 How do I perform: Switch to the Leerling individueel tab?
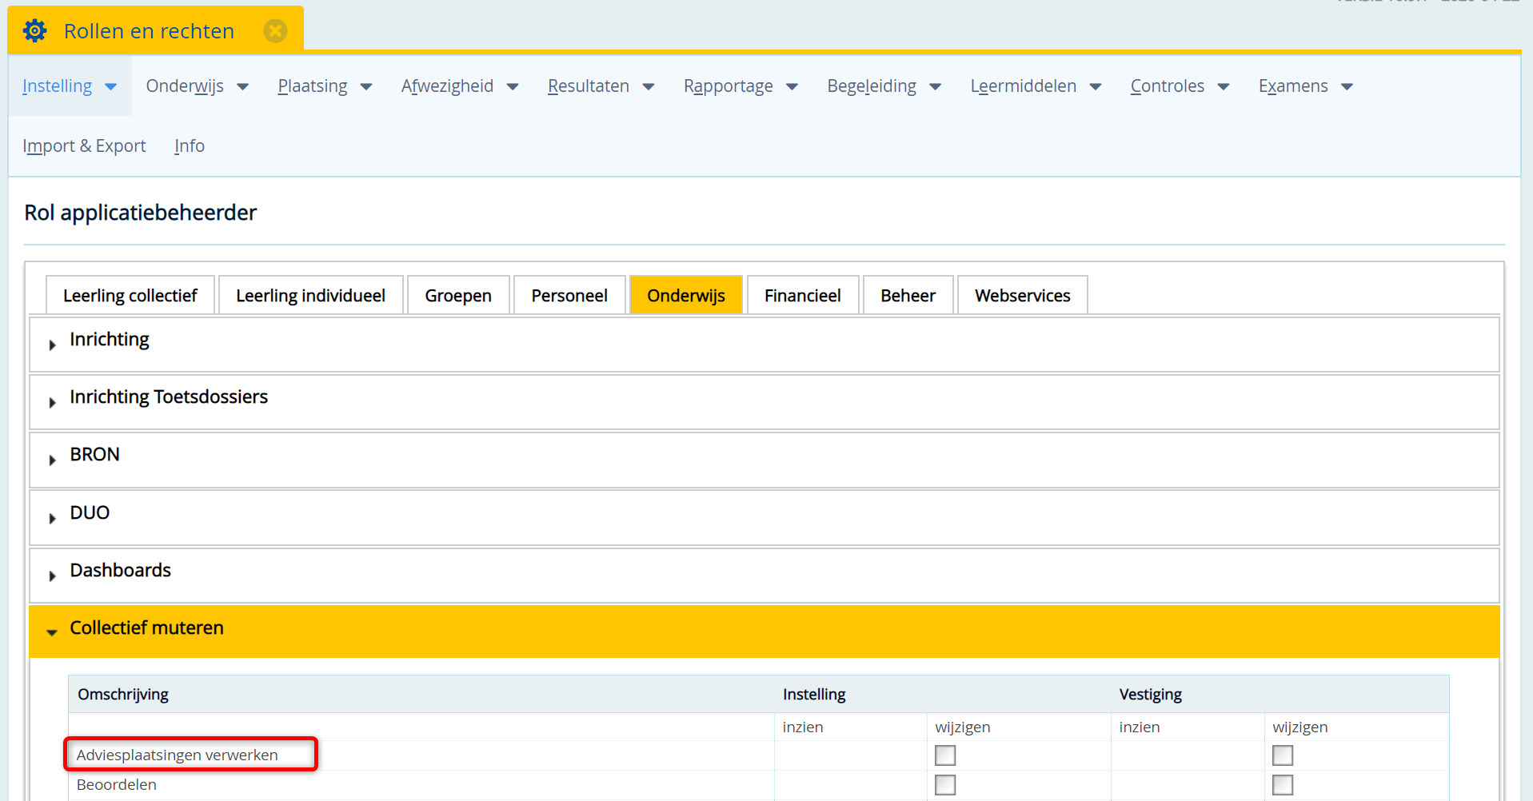tap(310, 296)
